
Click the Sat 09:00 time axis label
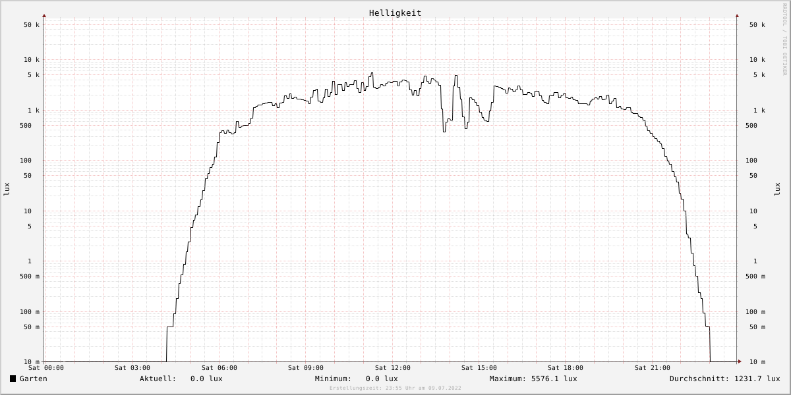coord(306,368)
